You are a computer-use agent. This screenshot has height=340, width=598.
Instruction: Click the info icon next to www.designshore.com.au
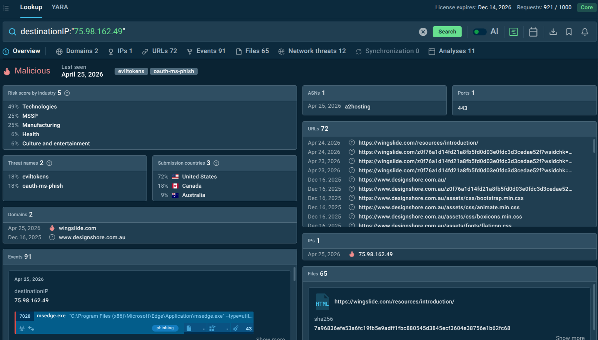point(52,237)
